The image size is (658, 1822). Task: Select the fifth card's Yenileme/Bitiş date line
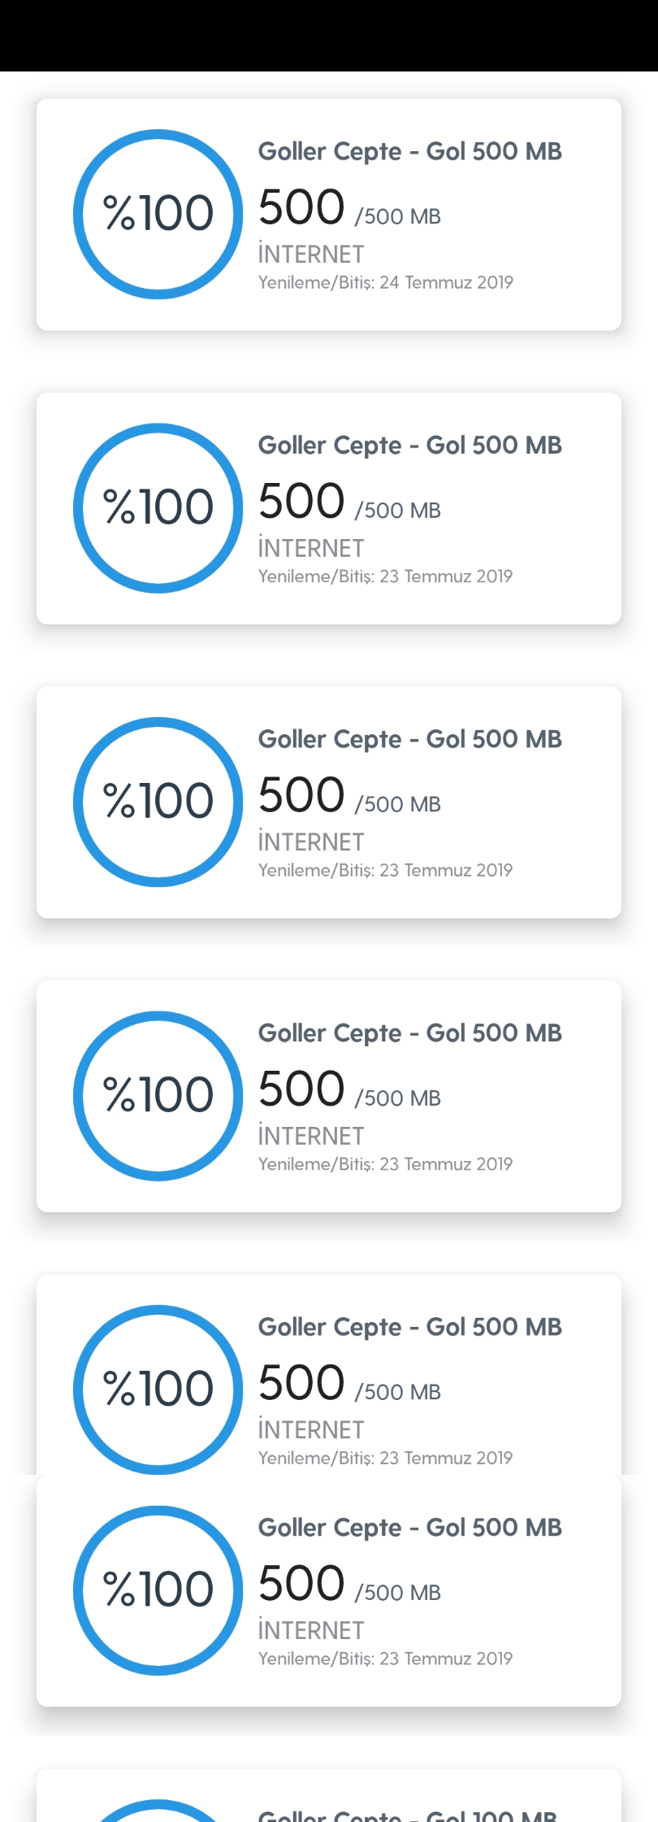click(x=385, y=1458)
